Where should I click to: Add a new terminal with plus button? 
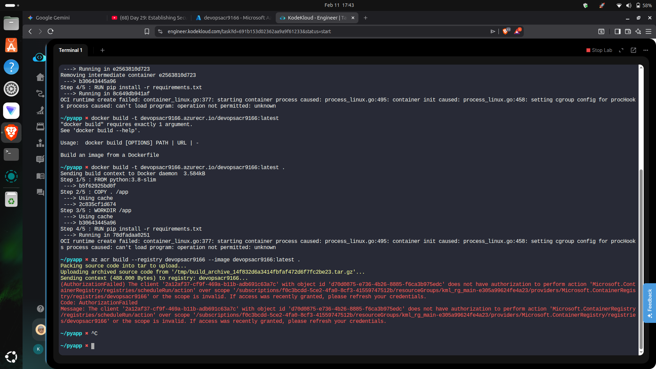pyautogui.click(x=102, y=50)
